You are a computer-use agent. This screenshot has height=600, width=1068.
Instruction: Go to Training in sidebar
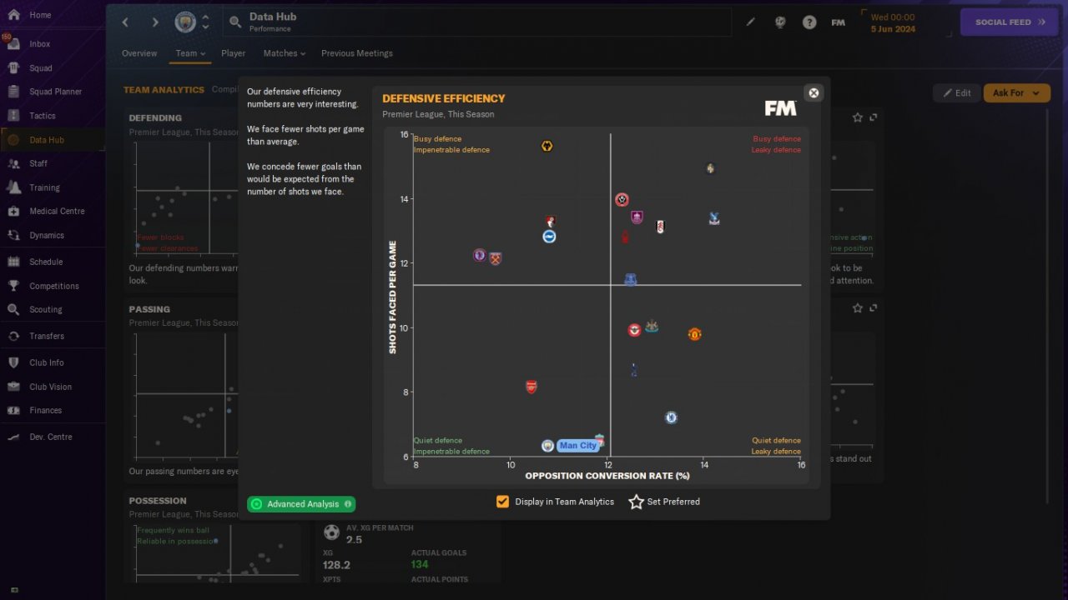pos(45,187)
